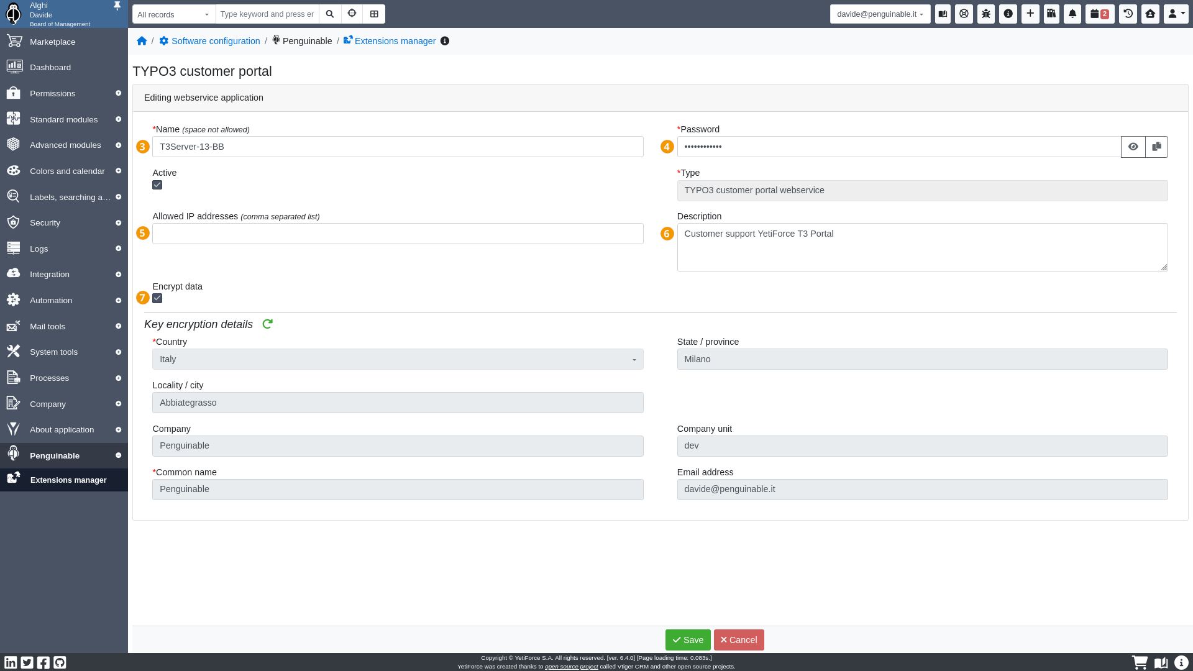
Task: Open the GitHub icon in footer
Action: (60, 662)
